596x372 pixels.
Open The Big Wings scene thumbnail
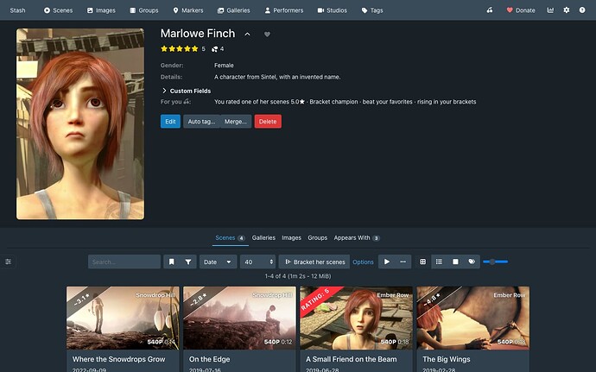472,318
